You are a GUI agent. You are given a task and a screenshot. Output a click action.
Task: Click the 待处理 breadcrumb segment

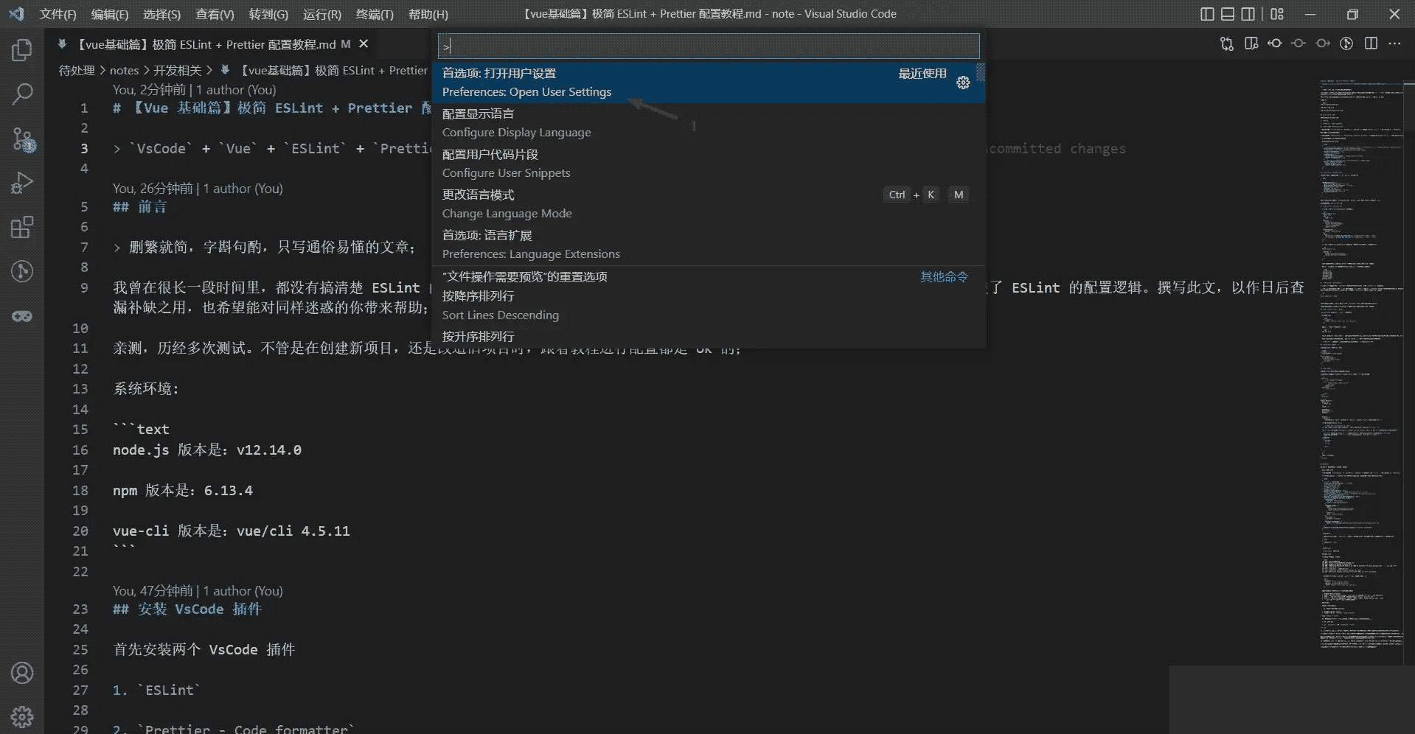coord(77,70)
